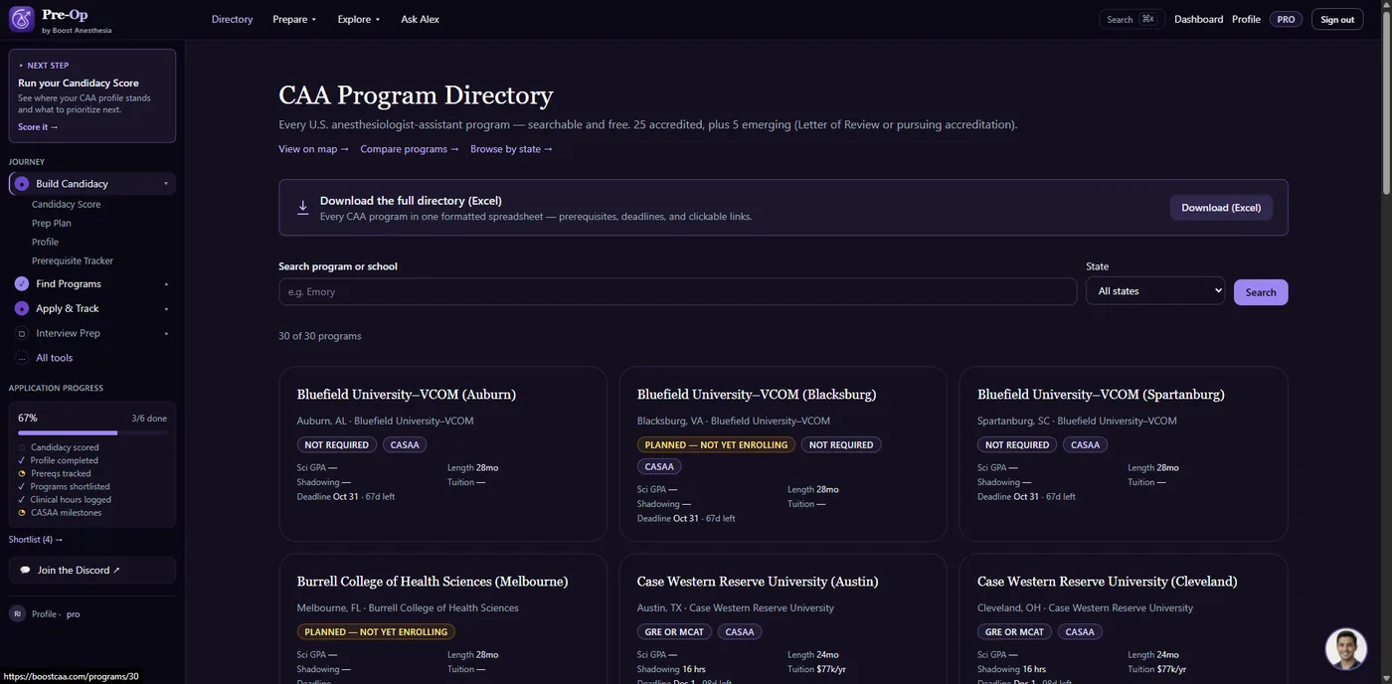Focus the Search program or school field
This screenshot has width=1392, height=684.
[x=677, y=291]
